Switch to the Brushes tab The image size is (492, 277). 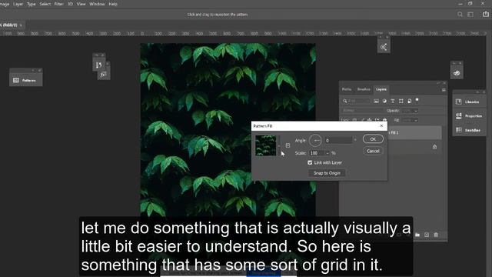pyautogui.click(x=364, y=89)
